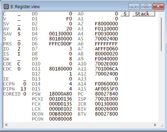Select ISP value 7002E000
Image resolution: width=167 pixels, height=132 pixels.
(106, 99)
